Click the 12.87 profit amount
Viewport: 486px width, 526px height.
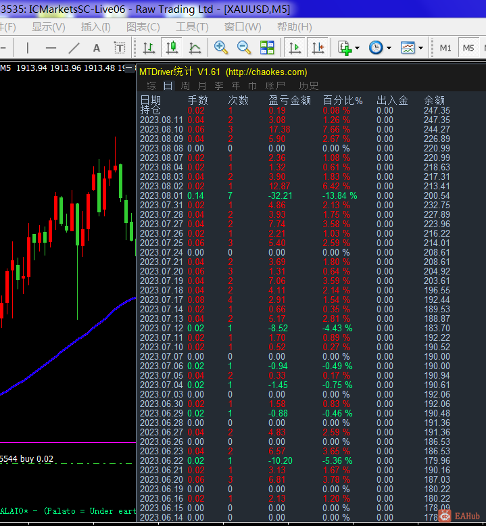click(x=279, y=186)
